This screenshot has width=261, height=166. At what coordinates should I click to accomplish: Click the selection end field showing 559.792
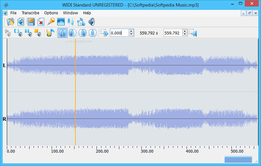(x=173, y=33)
